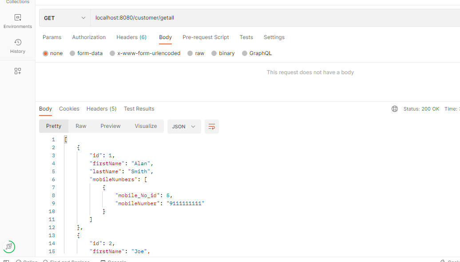The width and height of the screenshot is (460, 262).
Task: Click the "firstName": "Joe" line
Action: 120,251
